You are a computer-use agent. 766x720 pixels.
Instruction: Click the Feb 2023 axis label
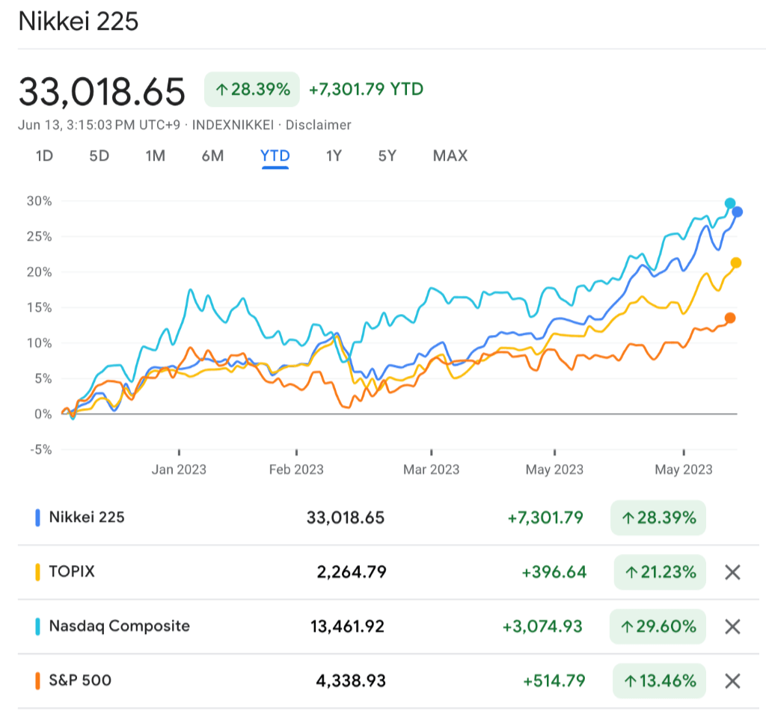(x=296, y=470)
